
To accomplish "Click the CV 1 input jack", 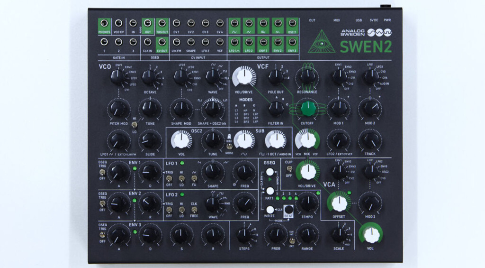I will pyautogui.click(x=176, y=23).
